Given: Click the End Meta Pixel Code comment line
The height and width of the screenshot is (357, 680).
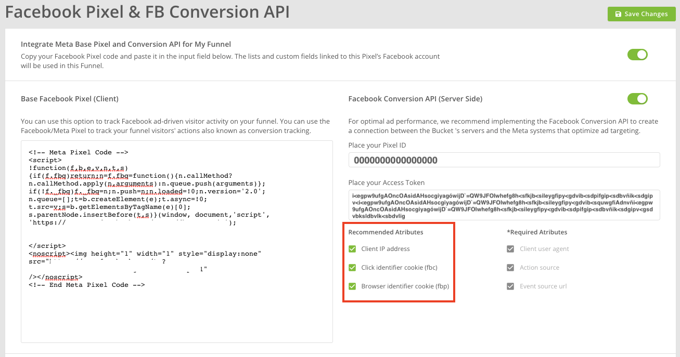Looking at the screenshot, I should point(87,285).
